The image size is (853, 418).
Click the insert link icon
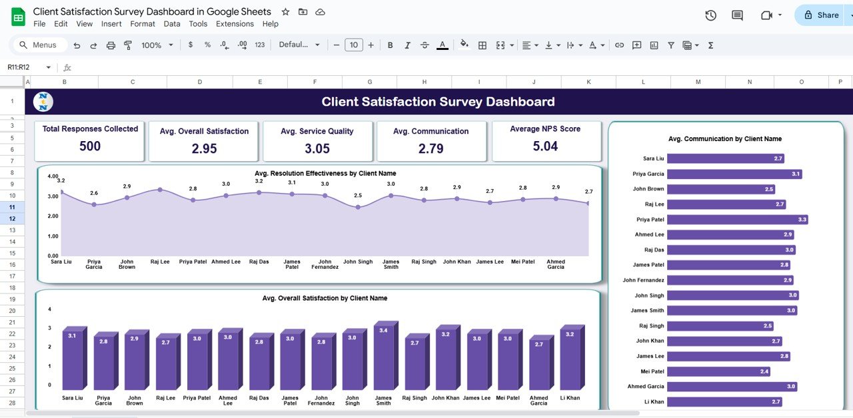click(619, 45)
